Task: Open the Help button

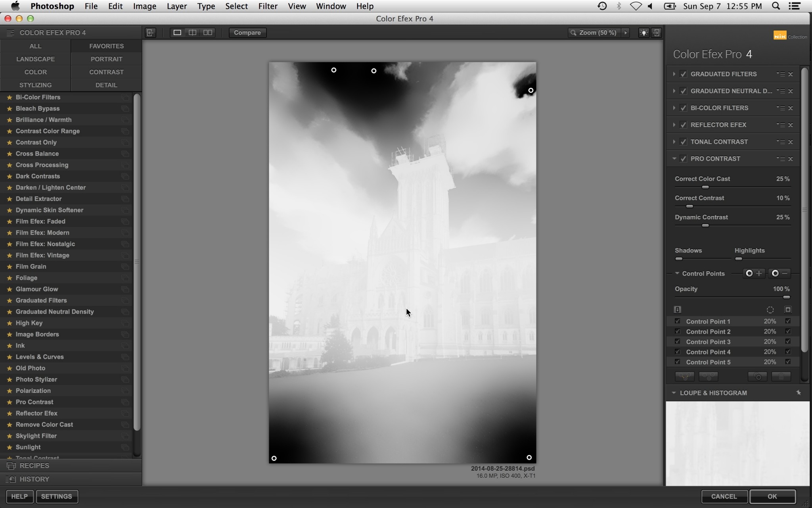Action: pyautogui.click(x=19, y=496)
